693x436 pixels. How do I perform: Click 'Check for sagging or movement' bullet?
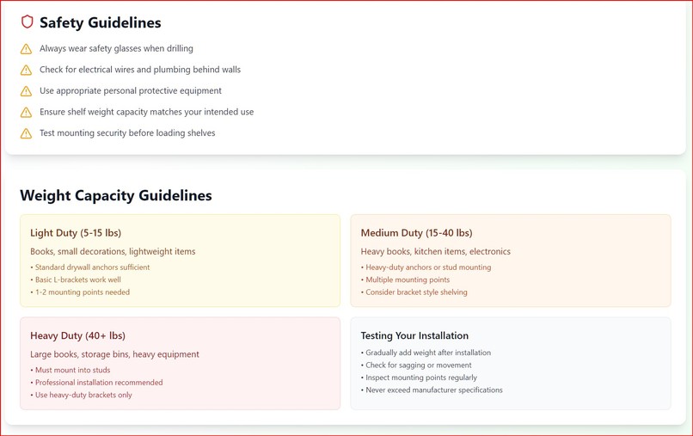point(416,365)
